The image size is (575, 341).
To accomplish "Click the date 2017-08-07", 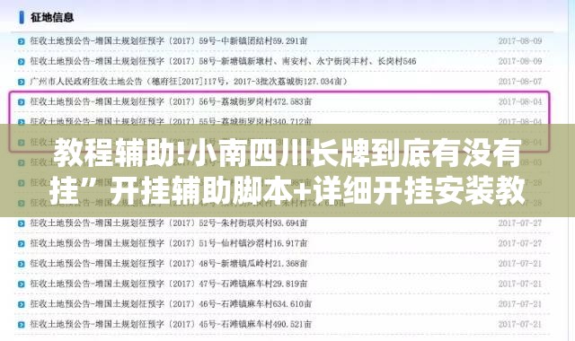I will [x=520, y=82].
